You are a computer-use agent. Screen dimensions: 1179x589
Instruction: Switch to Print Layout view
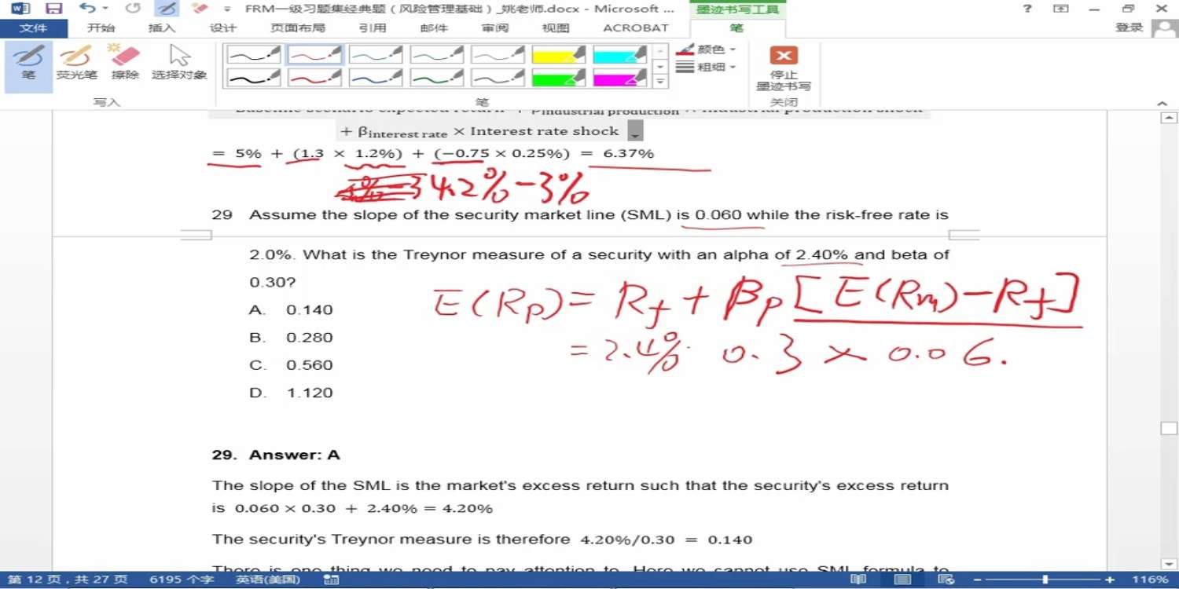[902, 580]
